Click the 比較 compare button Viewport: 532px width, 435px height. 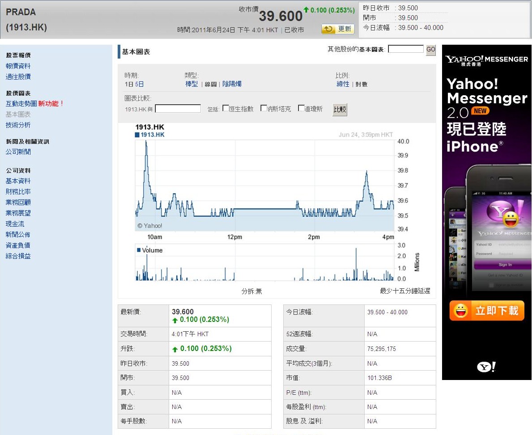pyautogui.click(x=340, y=109)
